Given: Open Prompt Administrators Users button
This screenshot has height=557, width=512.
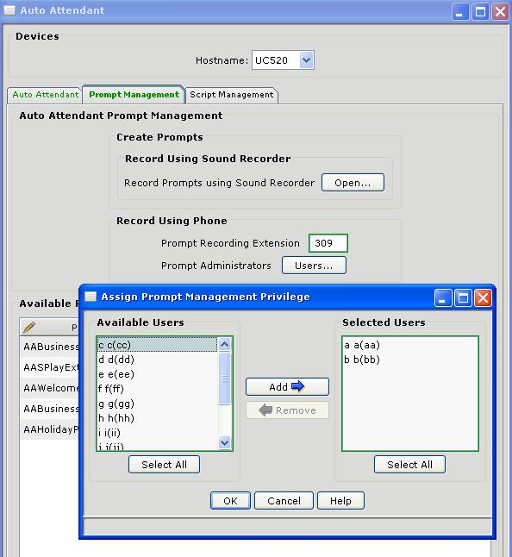Looking at the screenshot, I should click(x=314, y=266).
